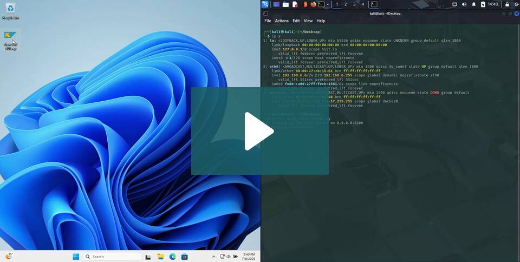Switch to workspace 4
Viewport: 520px width, 262px height.
pos(362,4)
